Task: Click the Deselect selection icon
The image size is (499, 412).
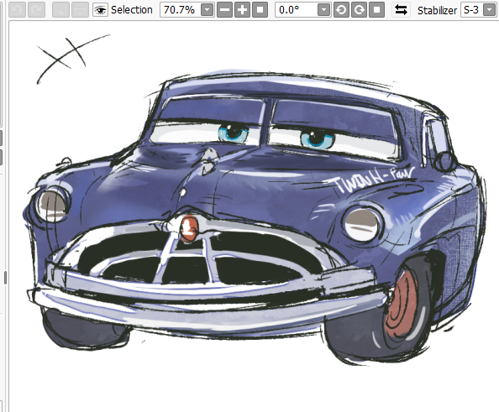Action: coord(60,10)
